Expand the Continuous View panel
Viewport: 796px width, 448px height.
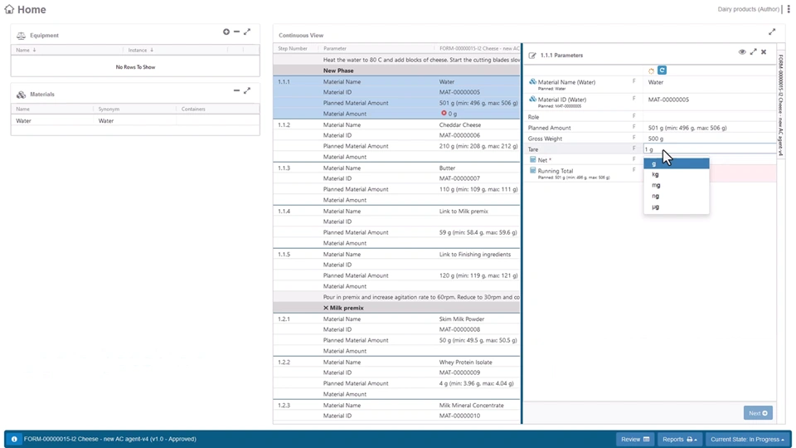point(772,32)
